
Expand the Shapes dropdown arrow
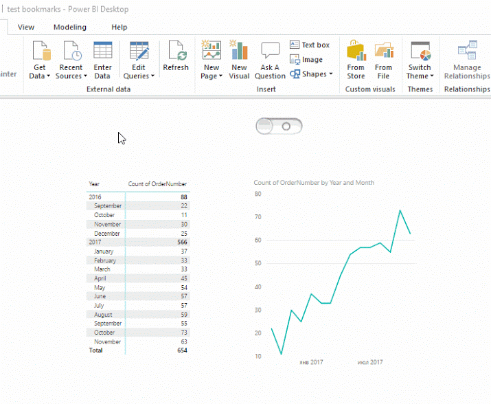click(331, 74)
